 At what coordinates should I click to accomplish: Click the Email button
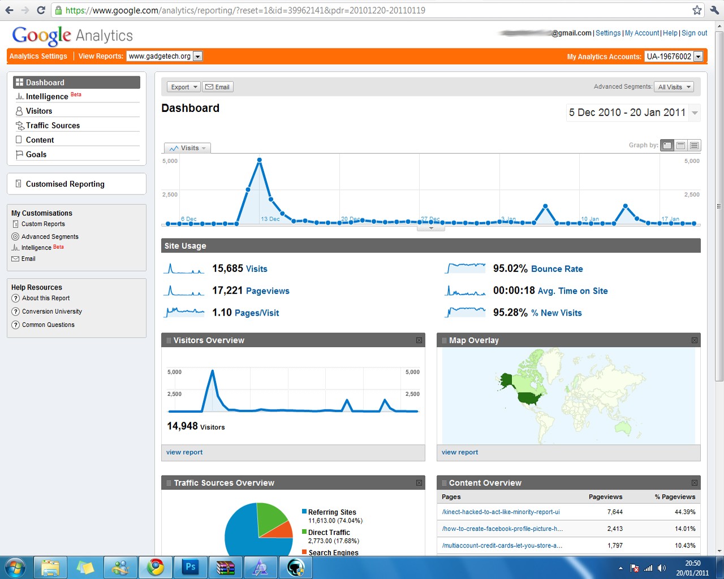click(218, 87)
